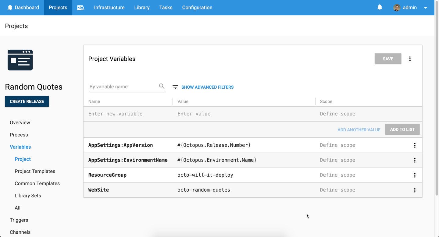
Task: Go to the Tasks section
Action: point(166,7)
